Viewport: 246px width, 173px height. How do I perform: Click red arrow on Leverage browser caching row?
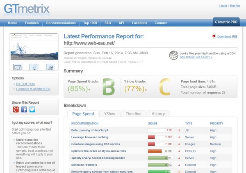click(x=179, y=137)
